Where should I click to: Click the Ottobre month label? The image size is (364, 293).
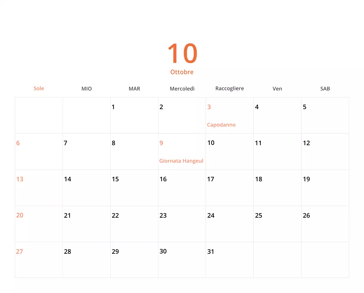click(182, 72)
